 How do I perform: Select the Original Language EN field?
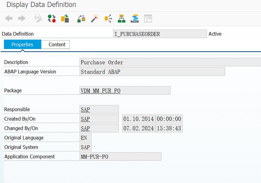[x=85, y=138]
